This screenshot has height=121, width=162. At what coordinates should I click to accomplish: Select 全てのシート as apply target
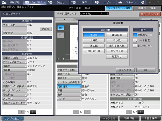pos(135,46)
